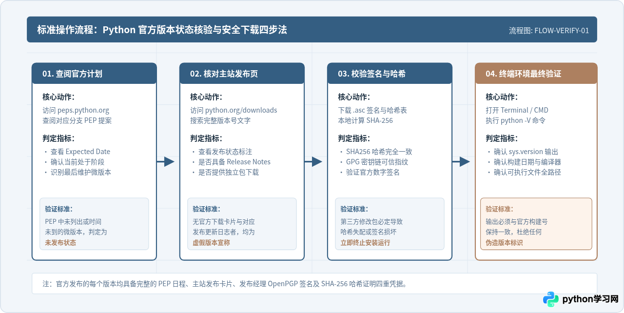Select the line 本地计算 SHA-256
The height and width of the screenshot is (313, 624).
click(365, 120)
